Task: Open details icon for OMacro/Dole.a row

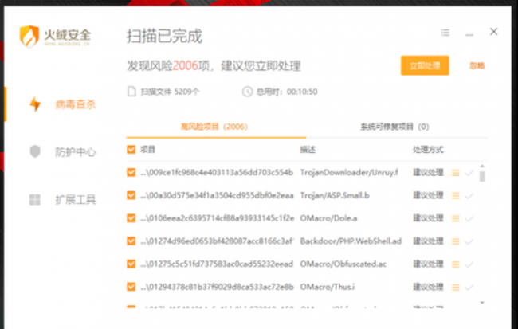Action: coord(456,219)
